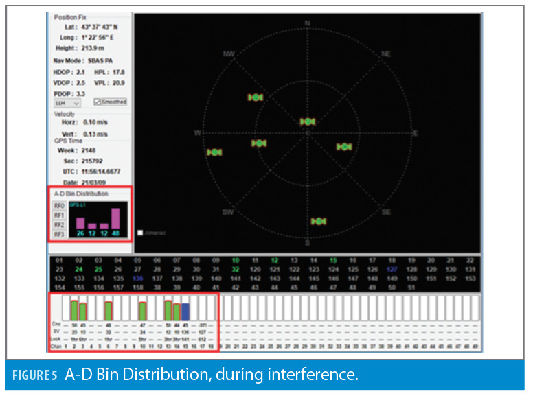
Task: Select the satellite icon just left of center, below the W-E line
Action: click(259, 143)
